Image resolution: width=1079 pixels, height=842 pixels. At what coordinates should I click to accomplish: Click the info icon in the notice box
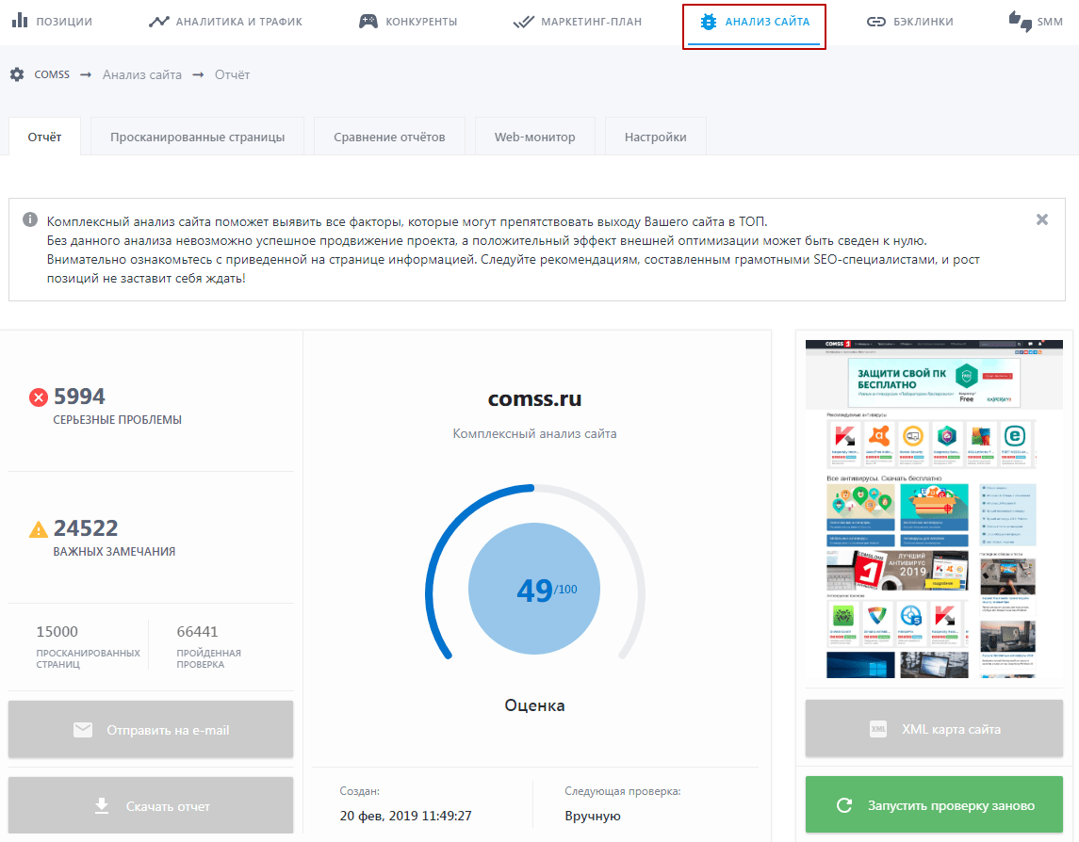click(29, 219)
